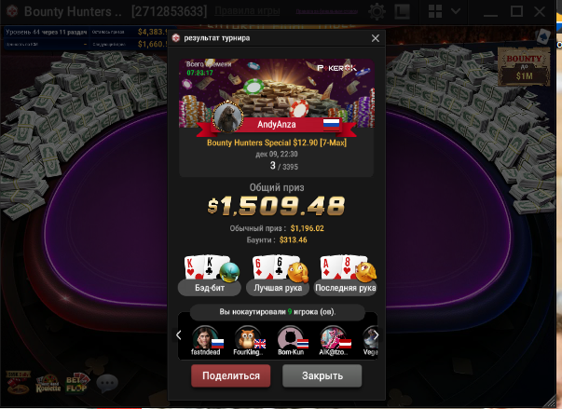The height and width of the screenshot is (409, 562).
Task: Click the Поделиться button
Action: (x=231, y=375)
